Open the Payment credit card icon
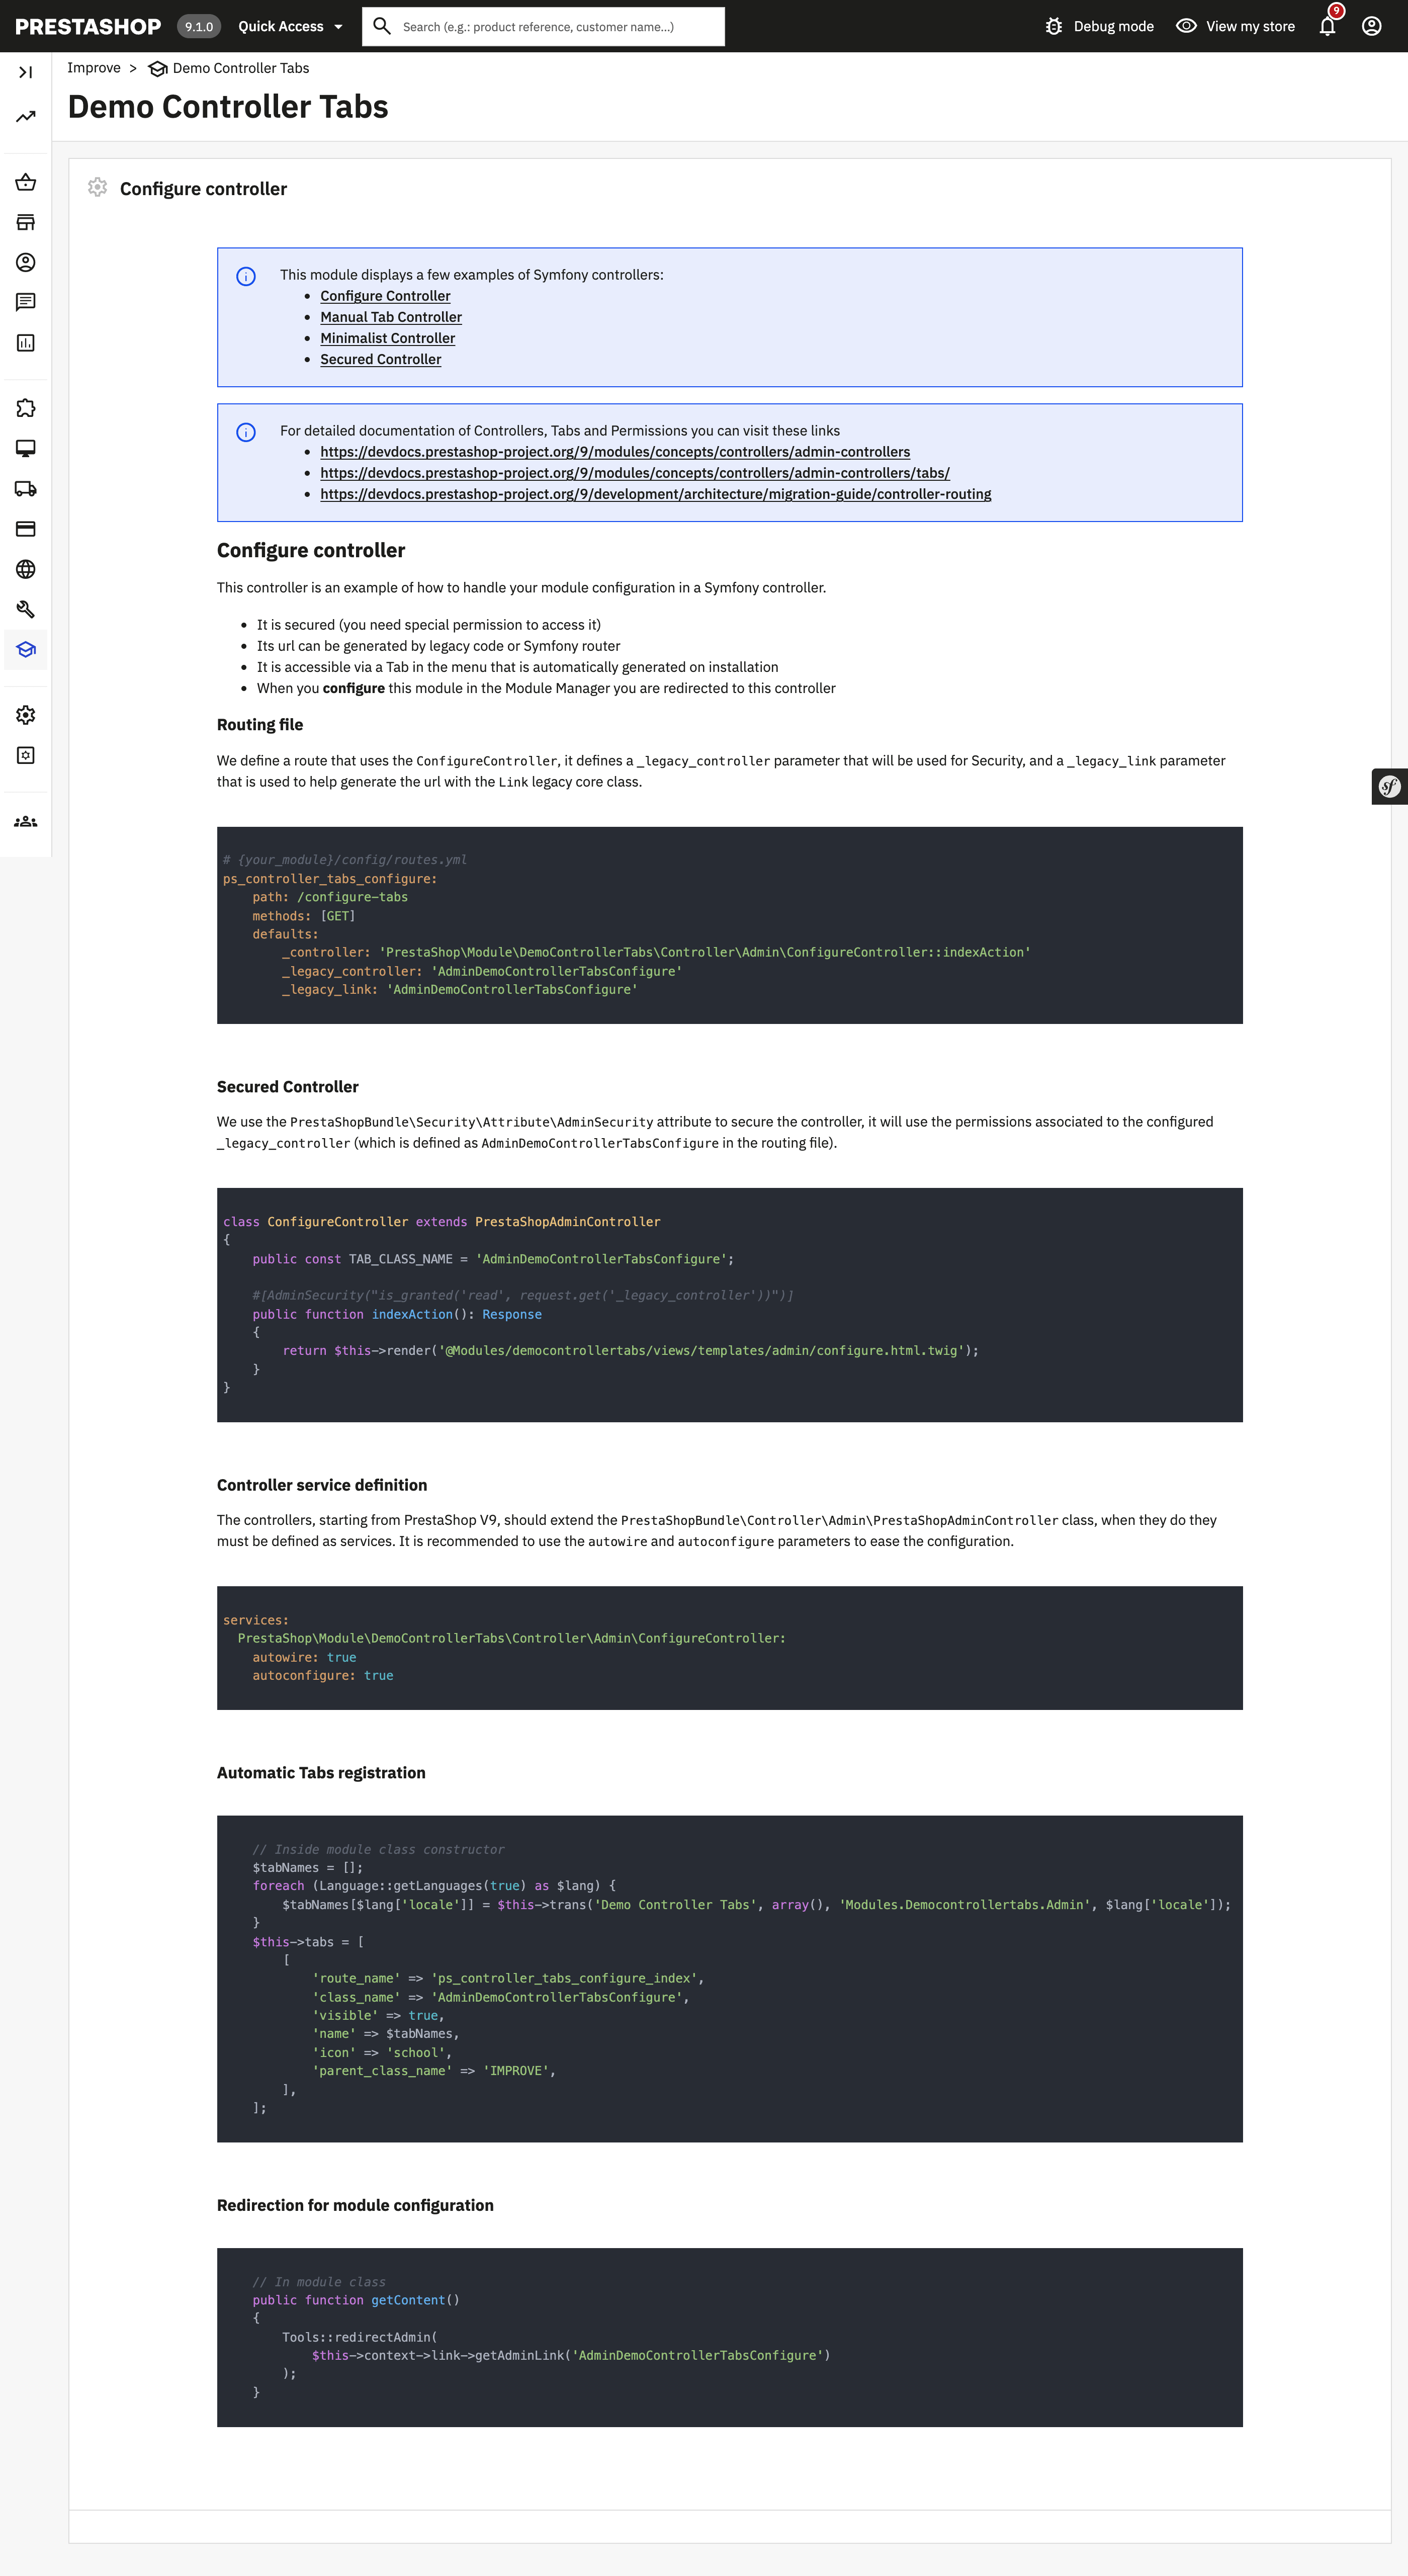 pyautogui.click(x=26, y=529)
